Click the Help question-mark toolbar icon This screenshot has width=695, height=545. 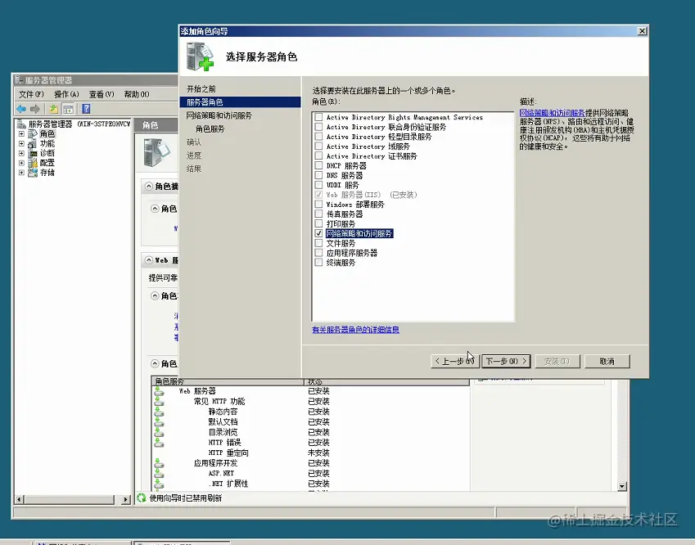pos(86,109)
